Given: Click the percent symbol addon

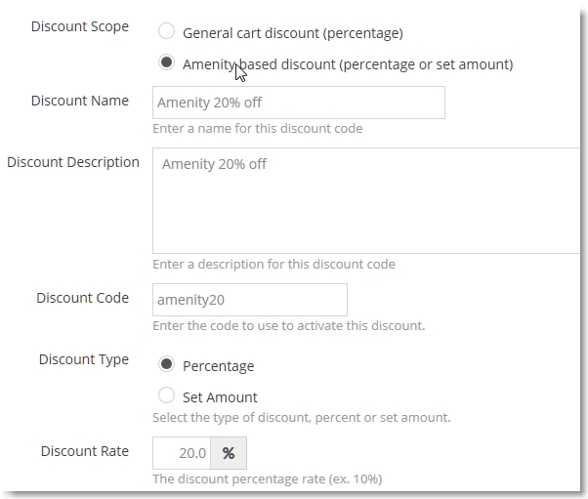Looking at the screenshot, I should click(x=229, y=453).
